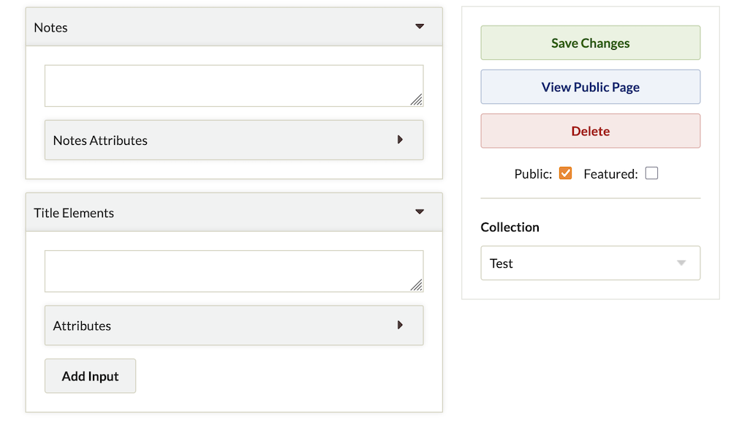Image resolution: width=731 pixels, height=436 pixels.
Task: Expand the Attributes panel under Title Elements
Action: pyautogui.click(x=234, y=326)
